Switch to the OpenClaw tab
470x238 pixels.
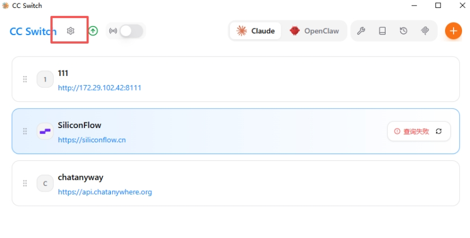tap(314, 31)
